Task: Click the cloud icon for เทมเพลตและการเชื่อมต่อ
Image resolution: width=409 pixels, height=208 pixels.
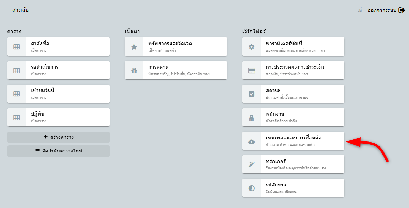Action: (252, 141)
